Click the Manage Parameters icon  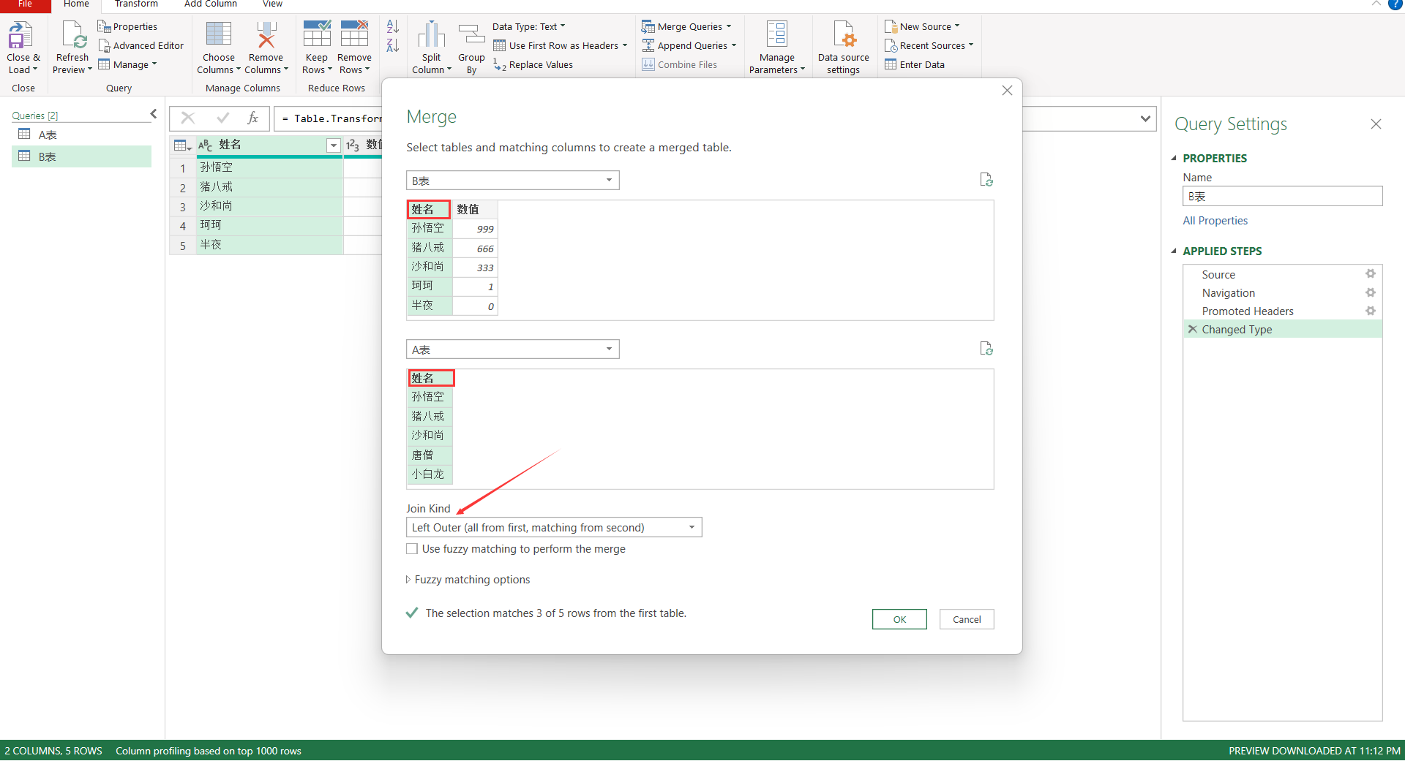point(776,34)
